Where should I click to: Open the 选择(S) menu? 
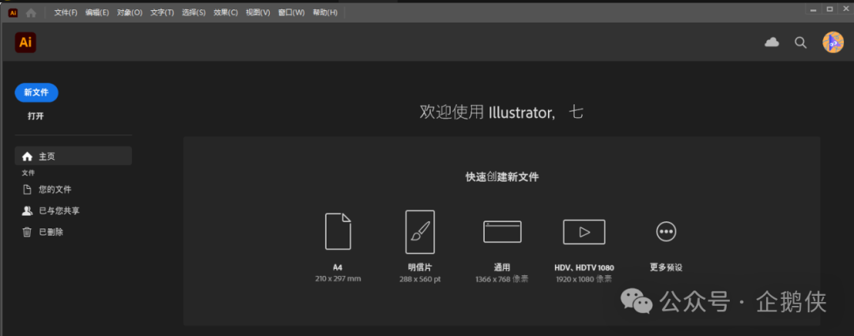[x=194, y=13]
